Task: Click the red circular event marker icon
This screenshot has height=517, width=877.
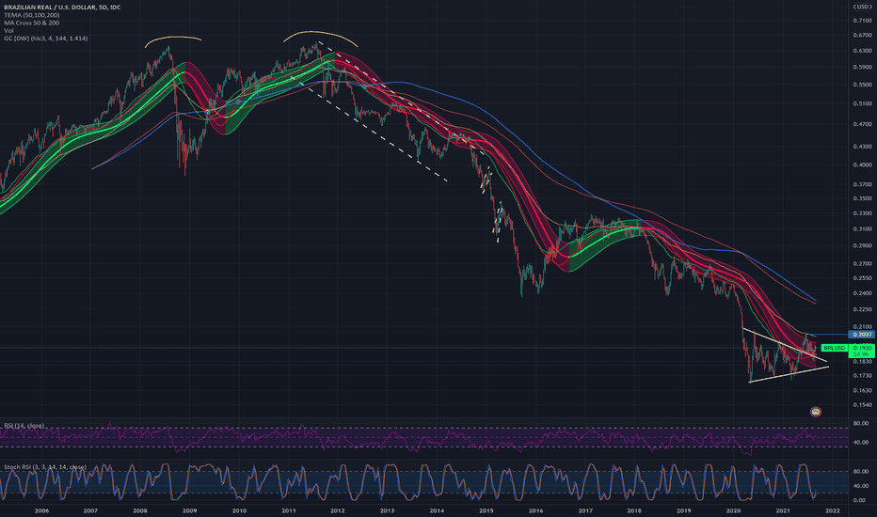Action: 816,412
